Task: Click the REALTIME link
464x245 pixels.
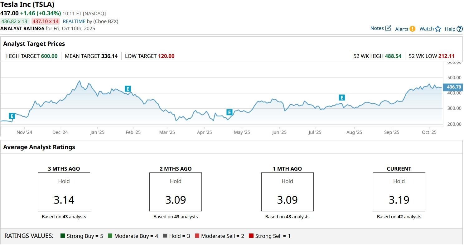Action: point(74,21)
